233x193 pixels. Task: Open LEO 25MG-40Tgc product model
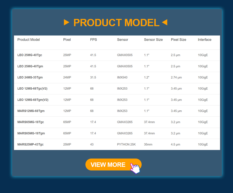coord(30,55)
